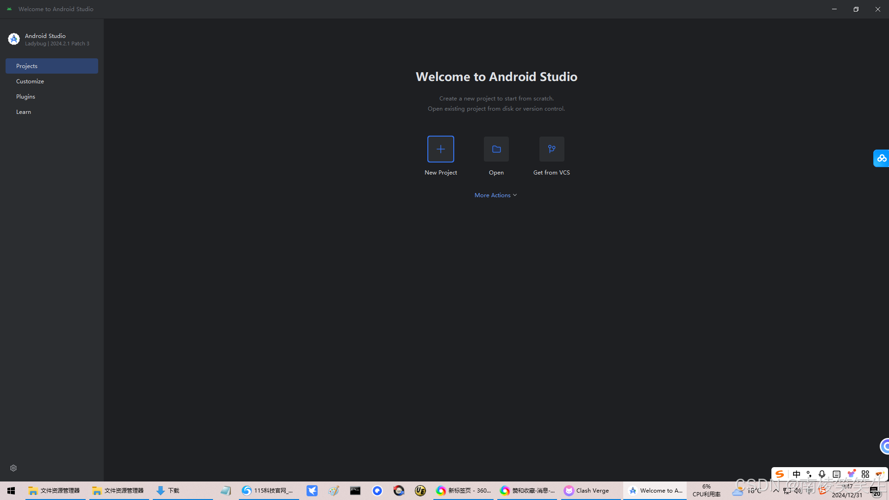Toggle the 中 Chinese input mode button

pos(796,474)
